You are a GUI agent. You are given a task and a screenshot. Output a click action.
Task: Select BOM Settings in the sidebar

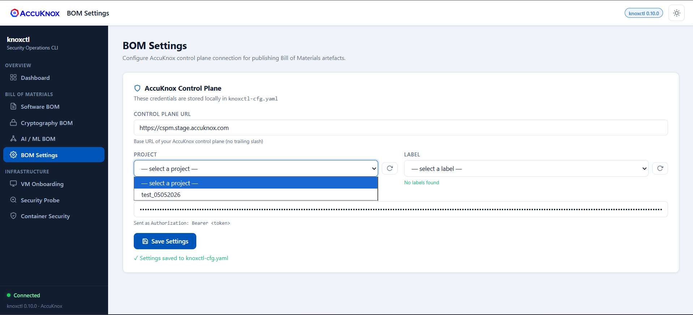click(x=54, y=155)
